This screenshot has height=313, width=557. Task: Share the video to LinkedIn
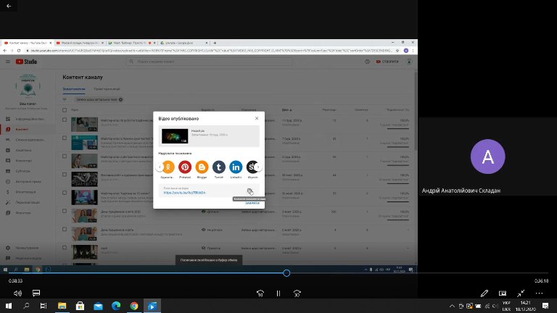point(236,167)
